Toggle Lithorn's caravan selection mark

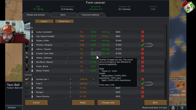tap(142, 49)
